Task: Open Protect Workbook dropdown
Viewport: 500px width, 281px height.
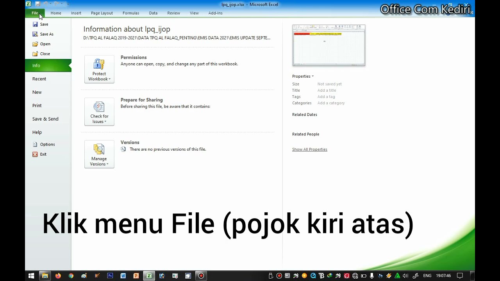Action: 99,69
